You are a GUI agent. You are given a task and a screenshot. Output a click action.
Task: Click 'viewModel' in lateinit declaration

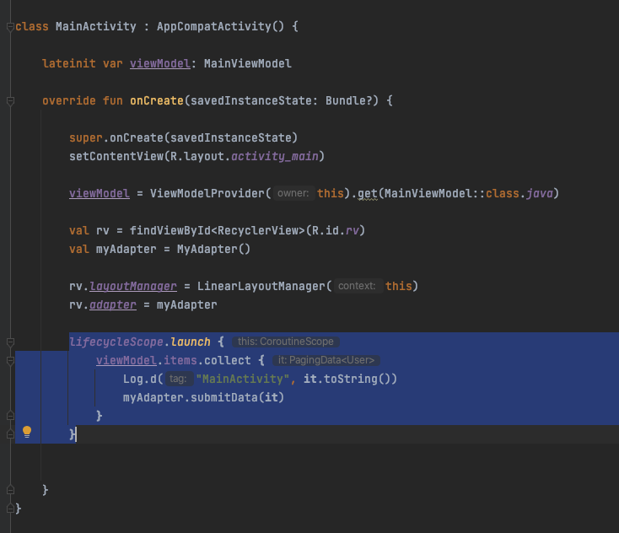[x=160, y=63]
